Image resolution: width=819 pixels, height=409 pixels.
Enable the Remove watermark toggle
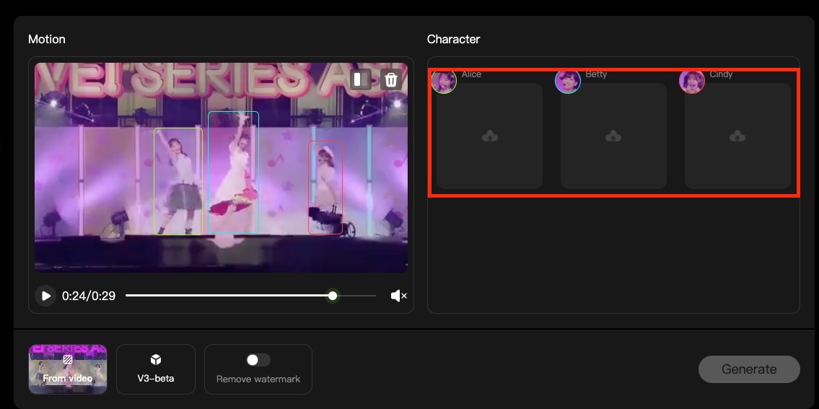pos(258,360)
